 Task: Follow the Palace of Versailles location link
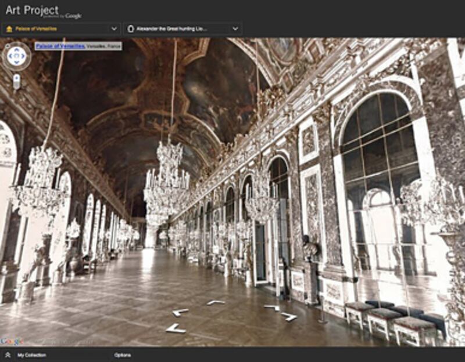[x=60, y=46]
